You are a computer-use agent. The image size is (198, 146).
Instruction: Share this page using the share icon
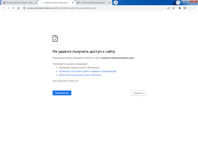(169, 8)
